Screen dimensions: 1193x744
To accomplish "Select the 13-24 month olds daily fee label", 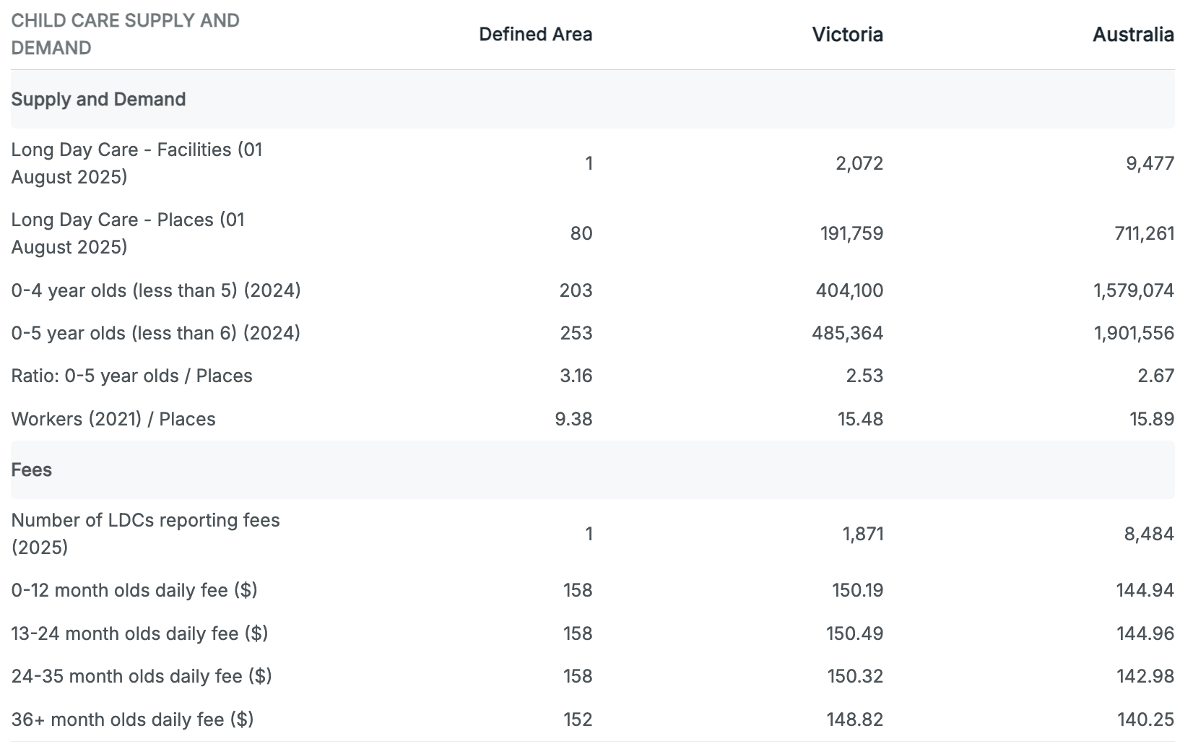I will (x=139, y=633).
